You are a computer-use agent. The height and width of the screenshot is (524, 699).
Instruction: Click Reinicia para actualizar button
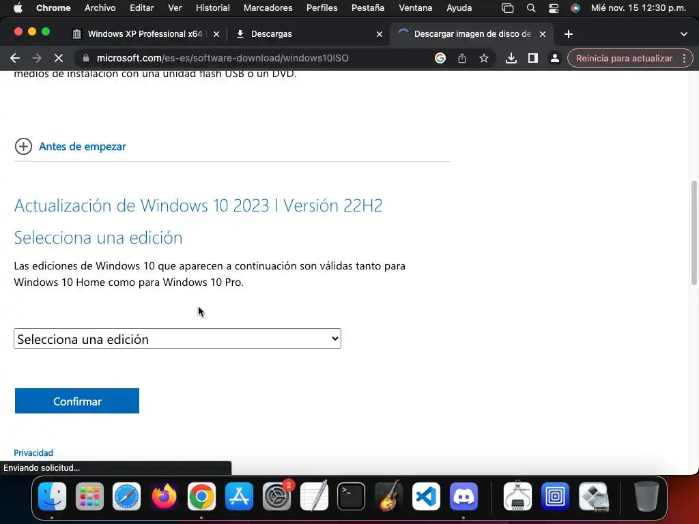pos(624,59)
